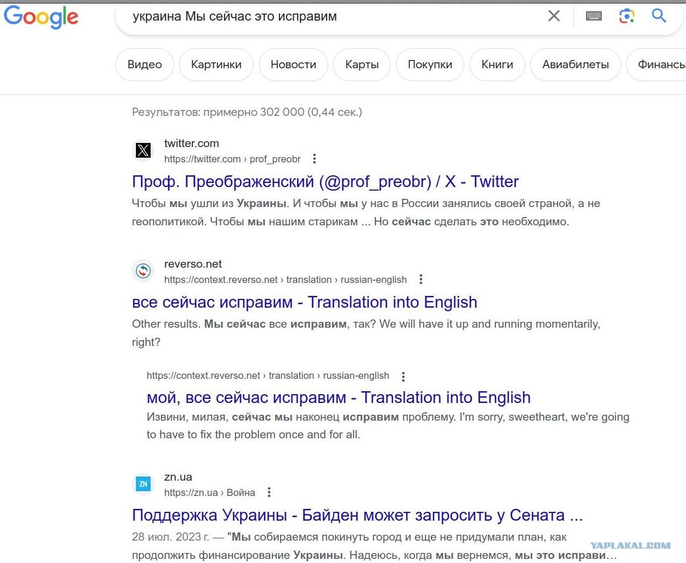This screenshot has width=686, height=563.
Task: Open 'все сейчас исправим' translation result
Action: pyautogui.click(x=305, y=302)
